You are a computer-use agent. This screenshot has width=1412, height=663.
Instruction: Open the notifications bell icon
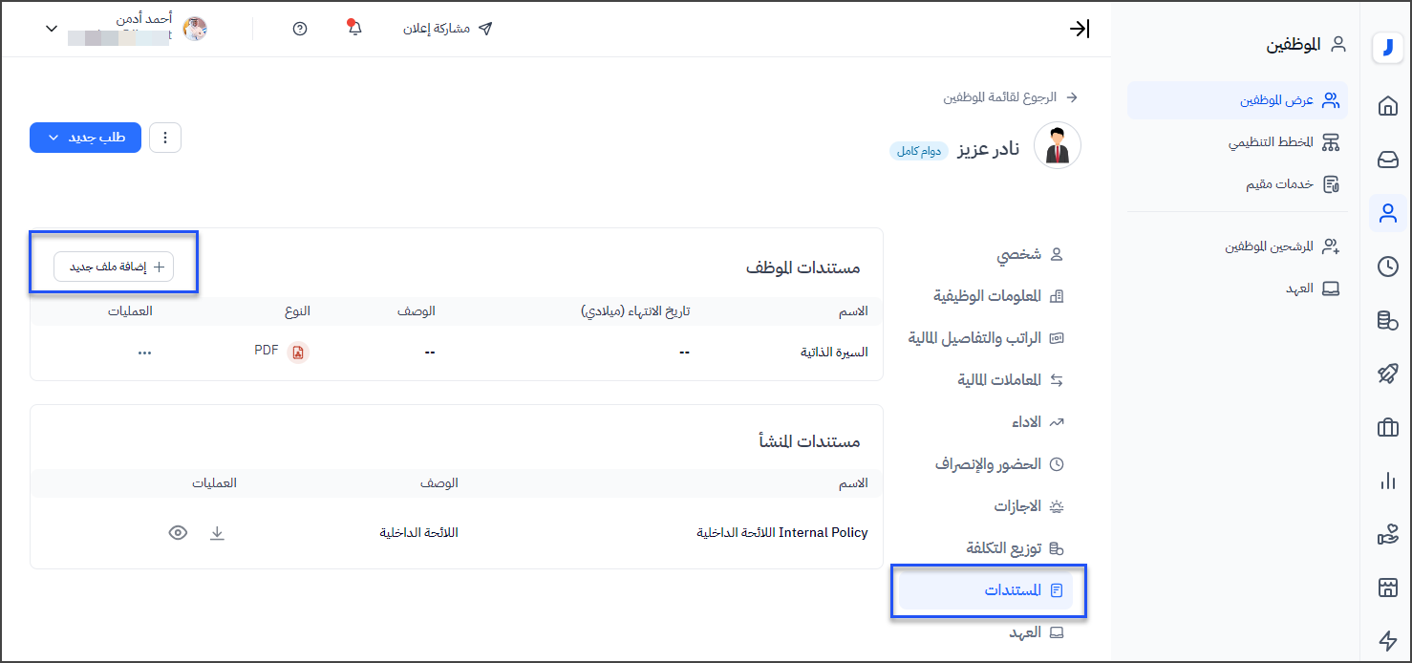coord(354,29)
